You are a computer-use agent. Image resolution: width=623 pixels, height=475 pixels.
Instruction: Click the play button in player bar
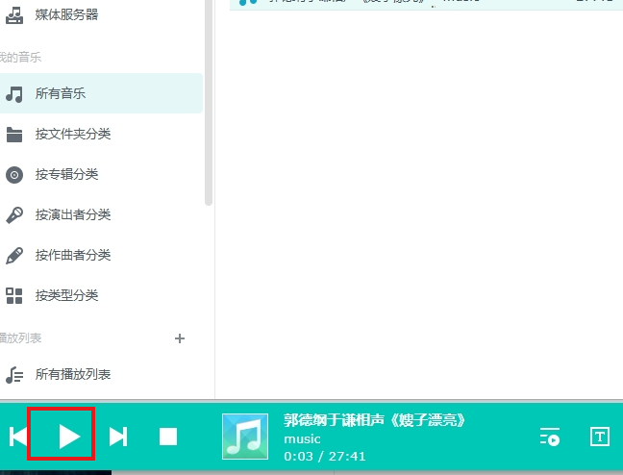coord(69,437)
